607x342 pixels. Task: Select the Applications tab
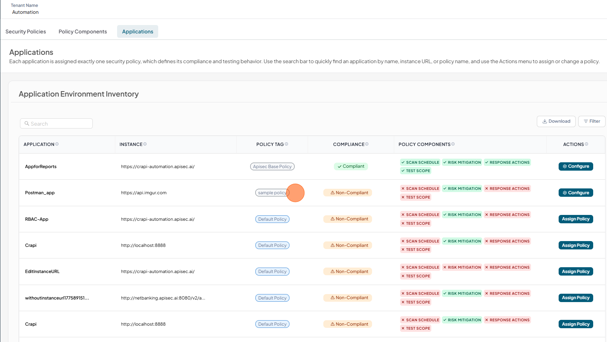pyautogui.click(x=137, y=32)
